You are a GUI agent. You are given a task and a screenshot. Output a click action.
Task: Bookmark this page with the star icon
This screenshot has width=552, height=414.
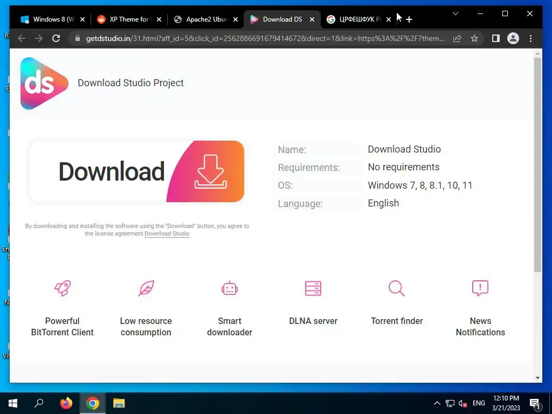coord(474,38)
